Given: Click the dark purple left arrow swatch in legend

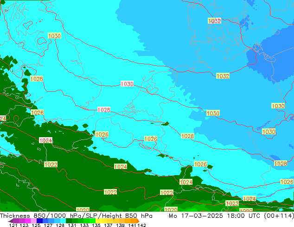Looking at the screenshot, I should pyautogui.click(x=11, y=221).
